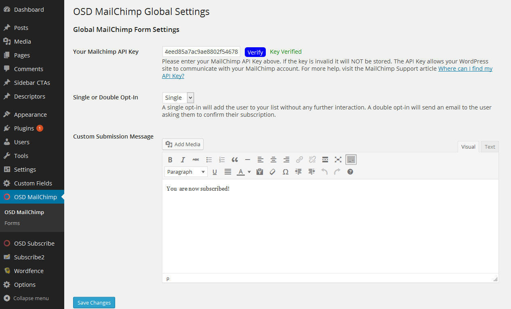This screenshot has width=511, height=309.
Task: Open the Descriptors menu item
Action: [32, 97]
